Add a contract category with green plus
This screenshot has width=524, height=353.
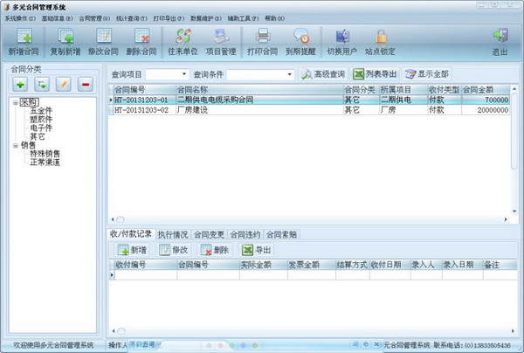click(x=20, y=84)
